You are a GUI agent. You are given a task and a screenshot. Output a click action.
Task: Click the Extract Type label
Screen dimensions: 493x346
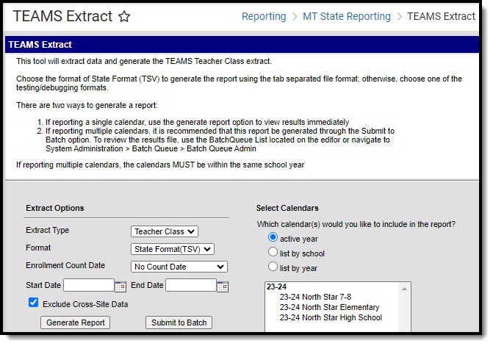pos(48,231)
